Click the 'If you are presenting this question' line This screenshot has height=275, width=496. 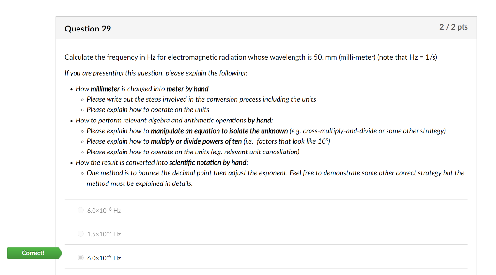(x=155, y=73)
